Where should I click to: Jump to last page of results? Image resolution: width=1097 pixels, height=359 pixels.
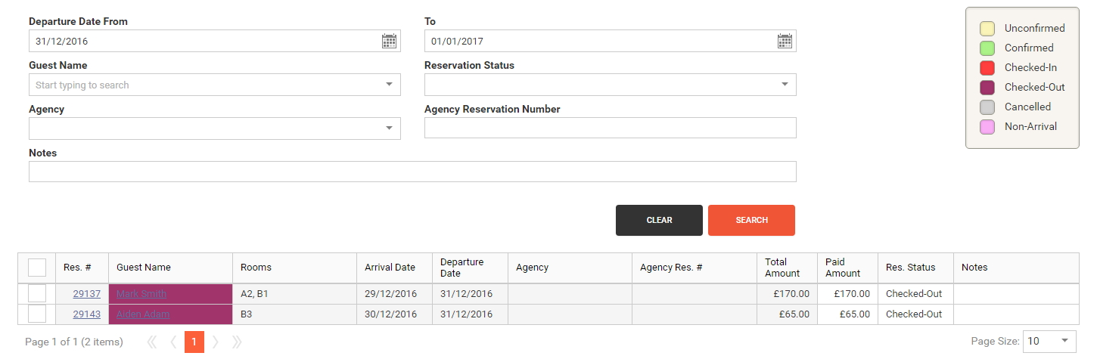[237, 342]
